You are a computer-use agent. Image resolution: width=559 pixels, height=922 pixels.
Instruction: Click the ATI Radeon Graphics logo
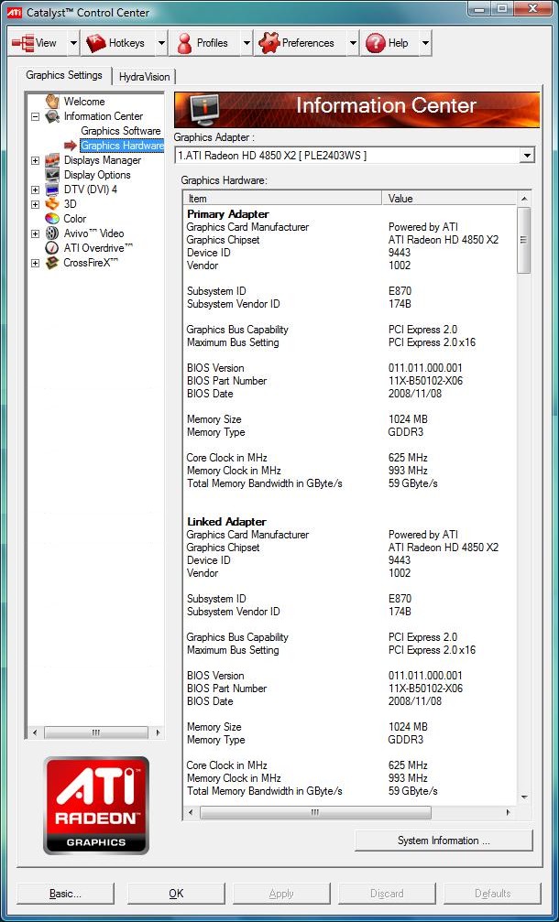pyautogui.click(x=96, y=805)
